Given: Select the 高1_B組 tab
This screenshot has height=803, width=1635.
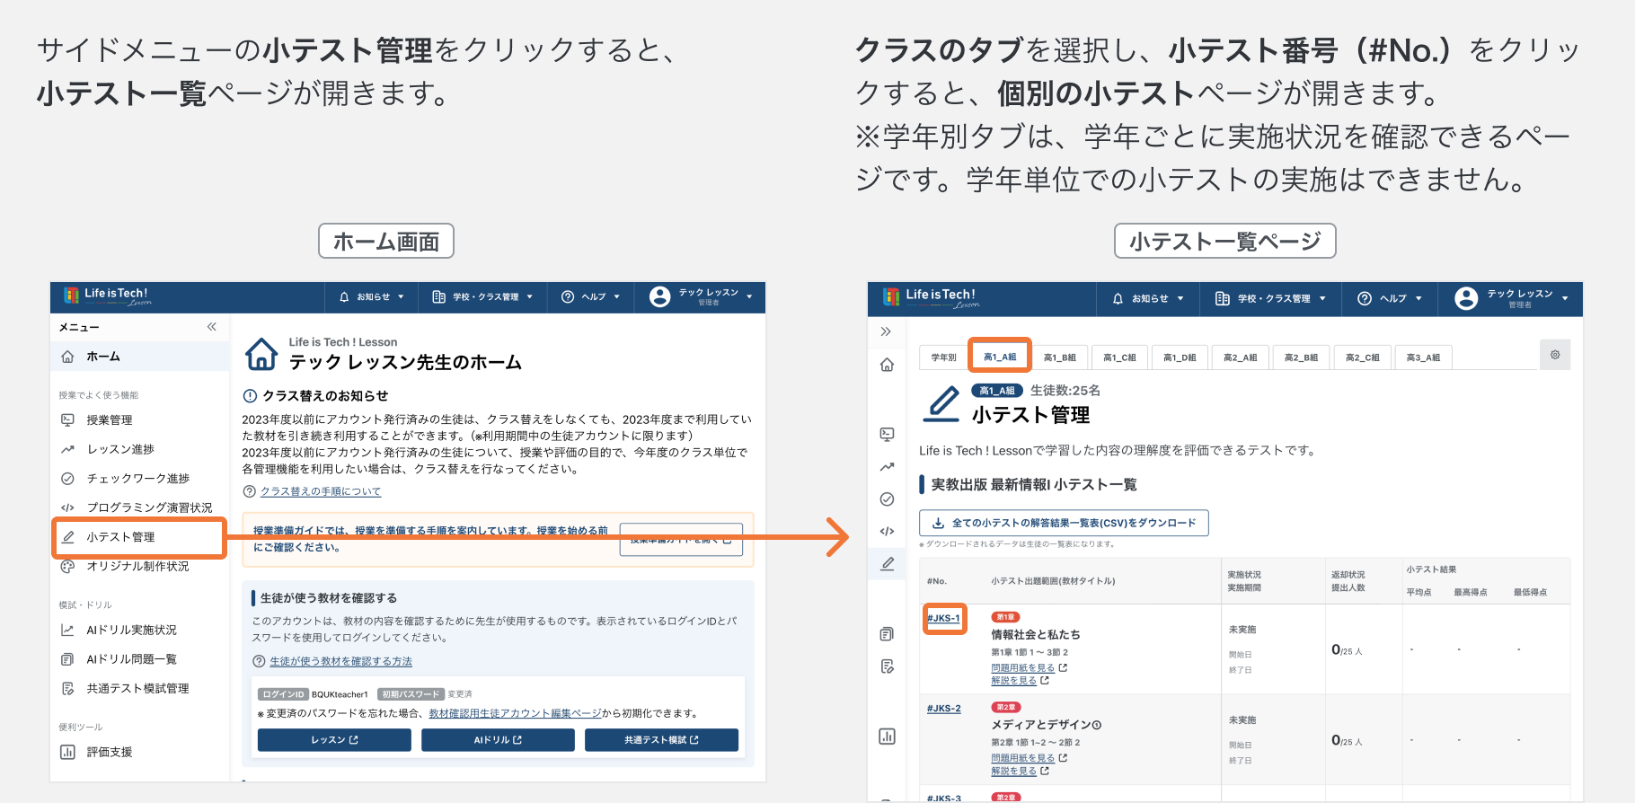Looking at the screenshot, I should 1059,357.
